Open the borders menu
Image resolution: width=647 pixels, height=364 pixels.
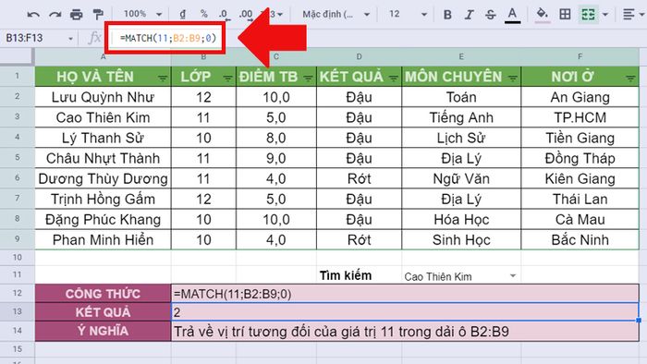pyautogui.click(x=566, y=15)
